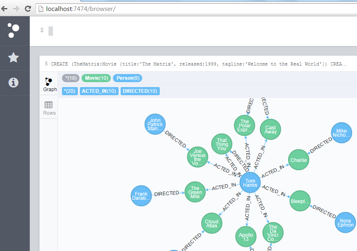Click the localhost:7474 address bar
This screenshot has width=357, height=251.
point(196,9)
